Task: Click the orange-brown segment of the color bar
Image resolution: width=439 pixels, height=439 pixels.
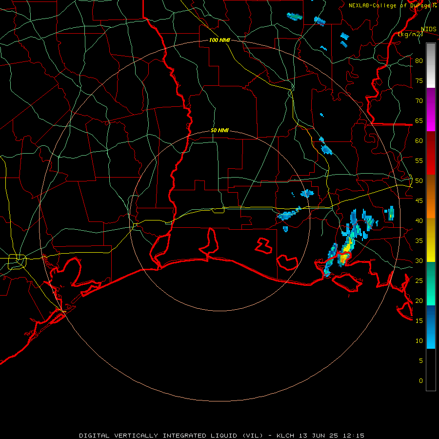Action: pyautogui.click(x=431, y=197)
